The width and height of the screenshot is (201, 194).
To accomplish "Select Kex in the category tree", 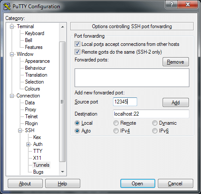I will 37,137.
